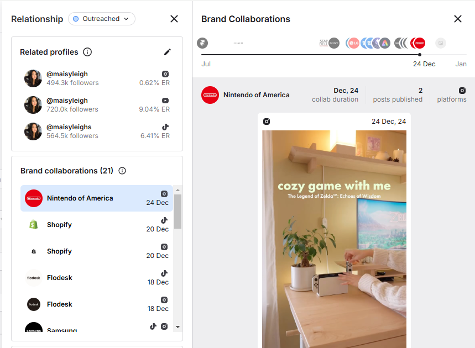Select the Shopify Instagram collaboration from 20 Dec
The width and height of the screenshot is (475, 348).
(97, 251)
